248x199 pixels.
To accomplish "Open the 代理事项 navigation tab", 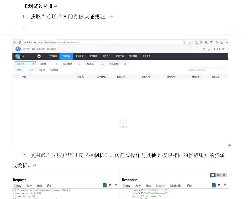I will tap(53, 56).
